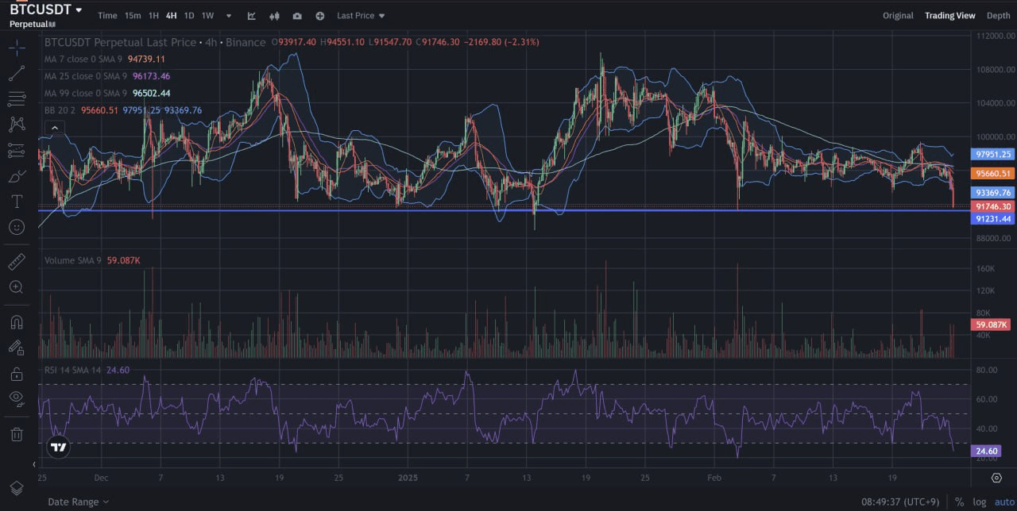1017x511 pixels.
Task: Toggle lock all drawing tools
Action: tap(17, 373)
